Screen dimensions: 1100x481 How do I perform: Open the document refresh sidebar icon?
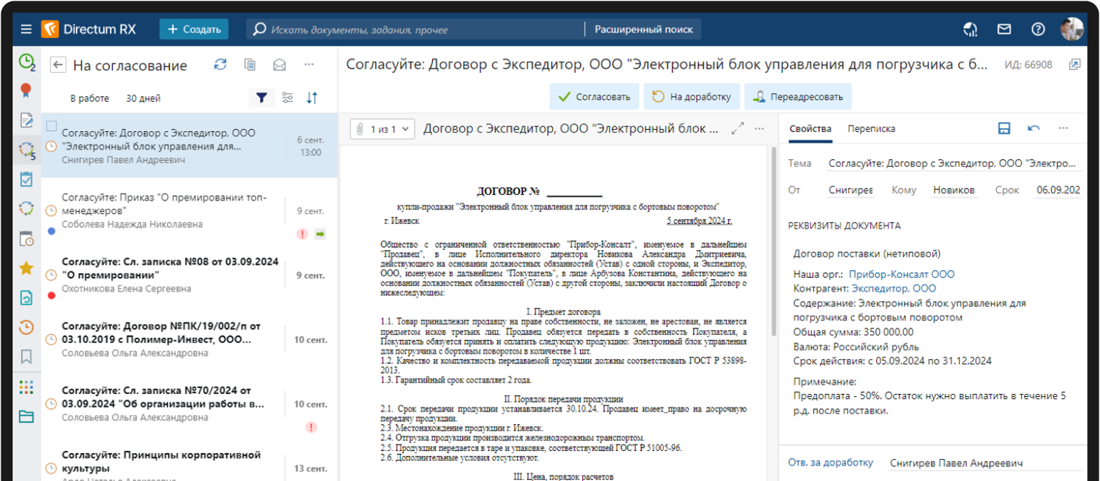coord(26,297)
